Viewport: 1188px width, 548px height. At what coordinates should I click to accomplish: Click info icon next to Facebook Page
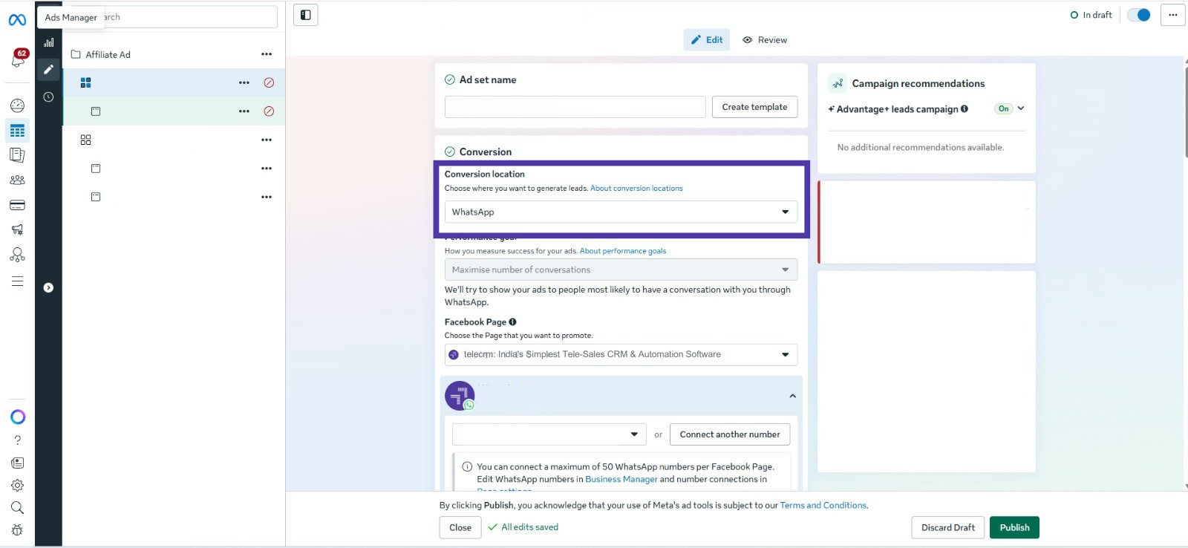512,322
